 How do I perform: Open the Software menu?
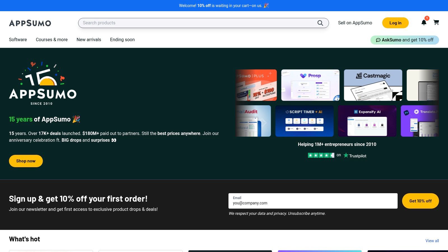coord(18,39)
